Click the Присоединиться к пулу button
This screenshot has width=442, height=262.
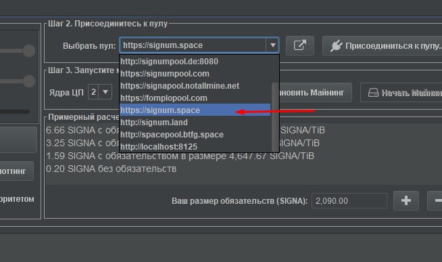[x=383, y=45]
